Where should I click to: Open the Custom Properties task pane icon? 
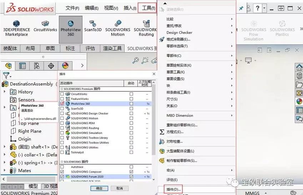(x=299, y=110)
